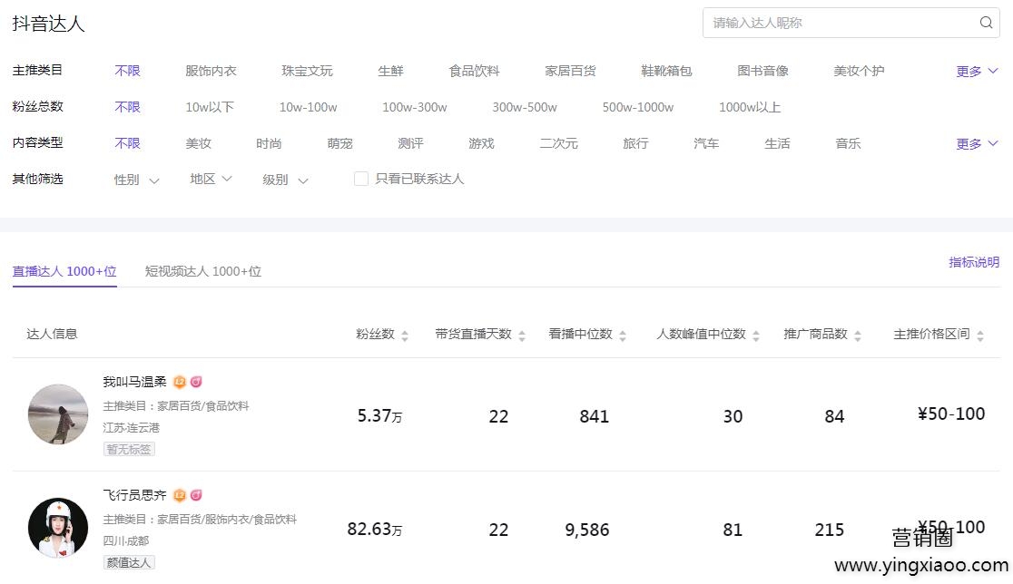Click pink badge icon beside 飞行员思齐
This screenshot has width=1013, height=584.
tap(196, 495)
